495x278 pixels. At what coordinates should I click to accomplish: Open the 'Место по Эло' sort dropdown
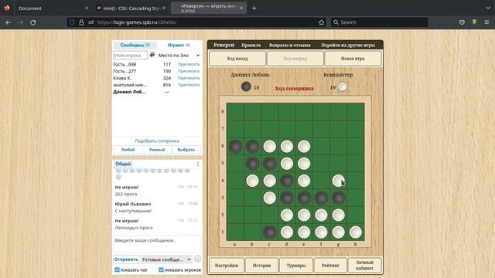coord(179,55)
